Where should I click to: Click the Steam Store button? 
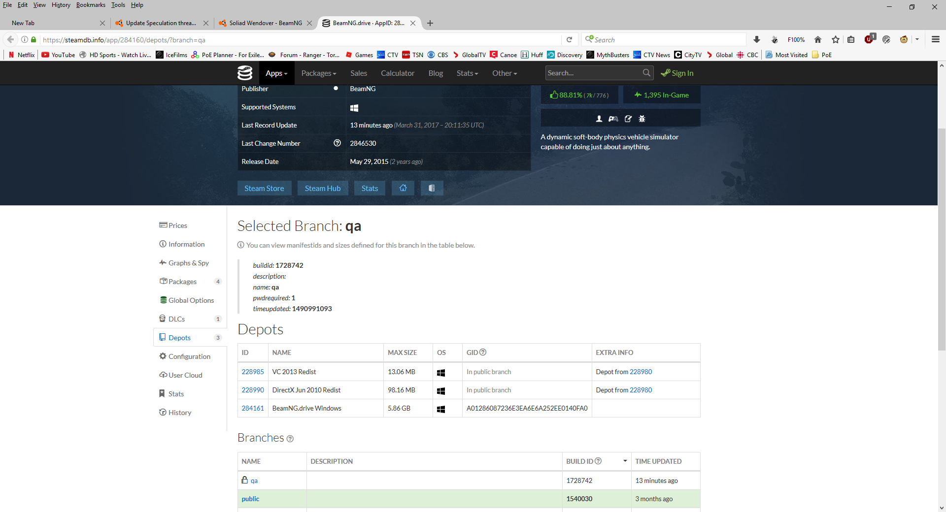pyautogui.click(x=264, y=188)
